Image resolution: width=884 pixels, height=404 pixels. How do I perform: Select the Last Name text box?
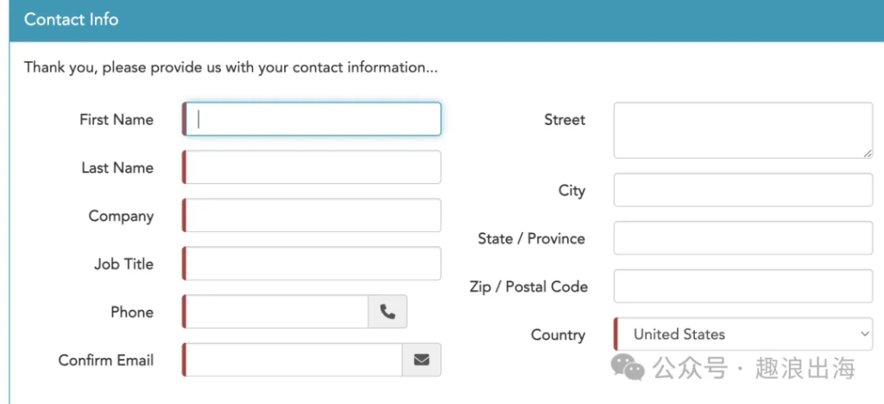[x=312, y=167]
